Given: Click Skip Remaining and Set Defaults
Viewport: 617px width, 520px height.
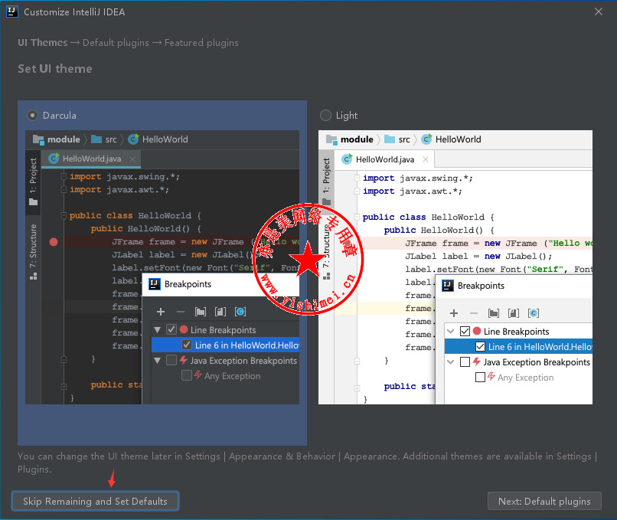Looking at the screenshot, I should 95,501.
